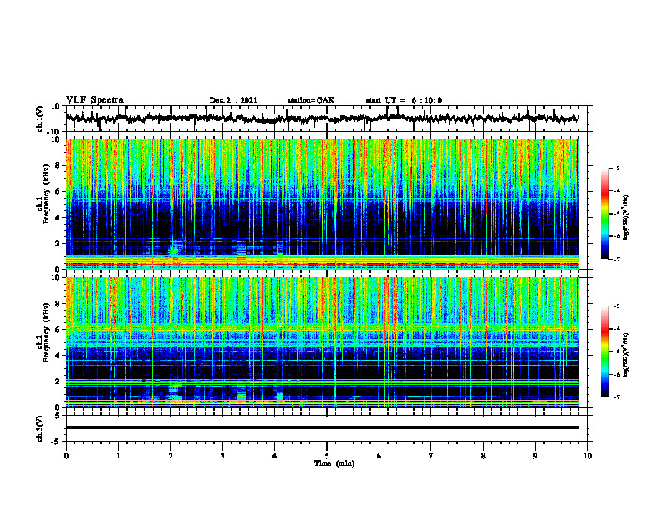Click the "ch.3(V)" axis label
This screenshot has height=511, width=662.
pyautogui.click(x=40, y=429)
